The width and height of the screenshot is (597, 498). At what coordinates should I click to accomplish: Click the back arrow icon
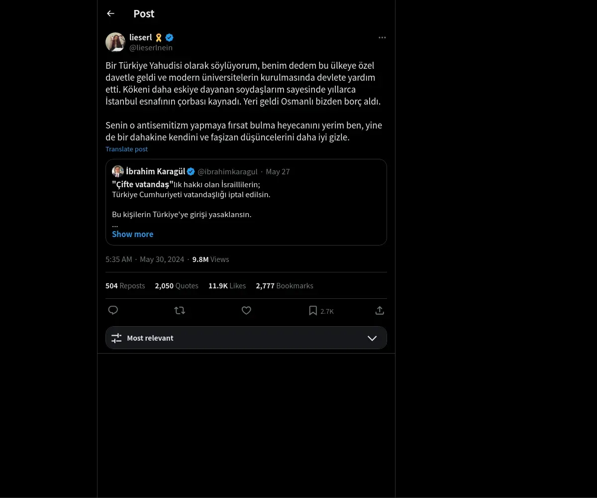[110, 13]
